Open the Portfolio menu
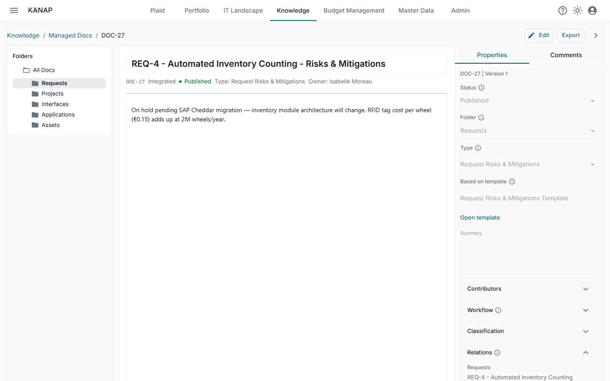The height and width of the screenshot is (381, 610). [x=197, y=11]
